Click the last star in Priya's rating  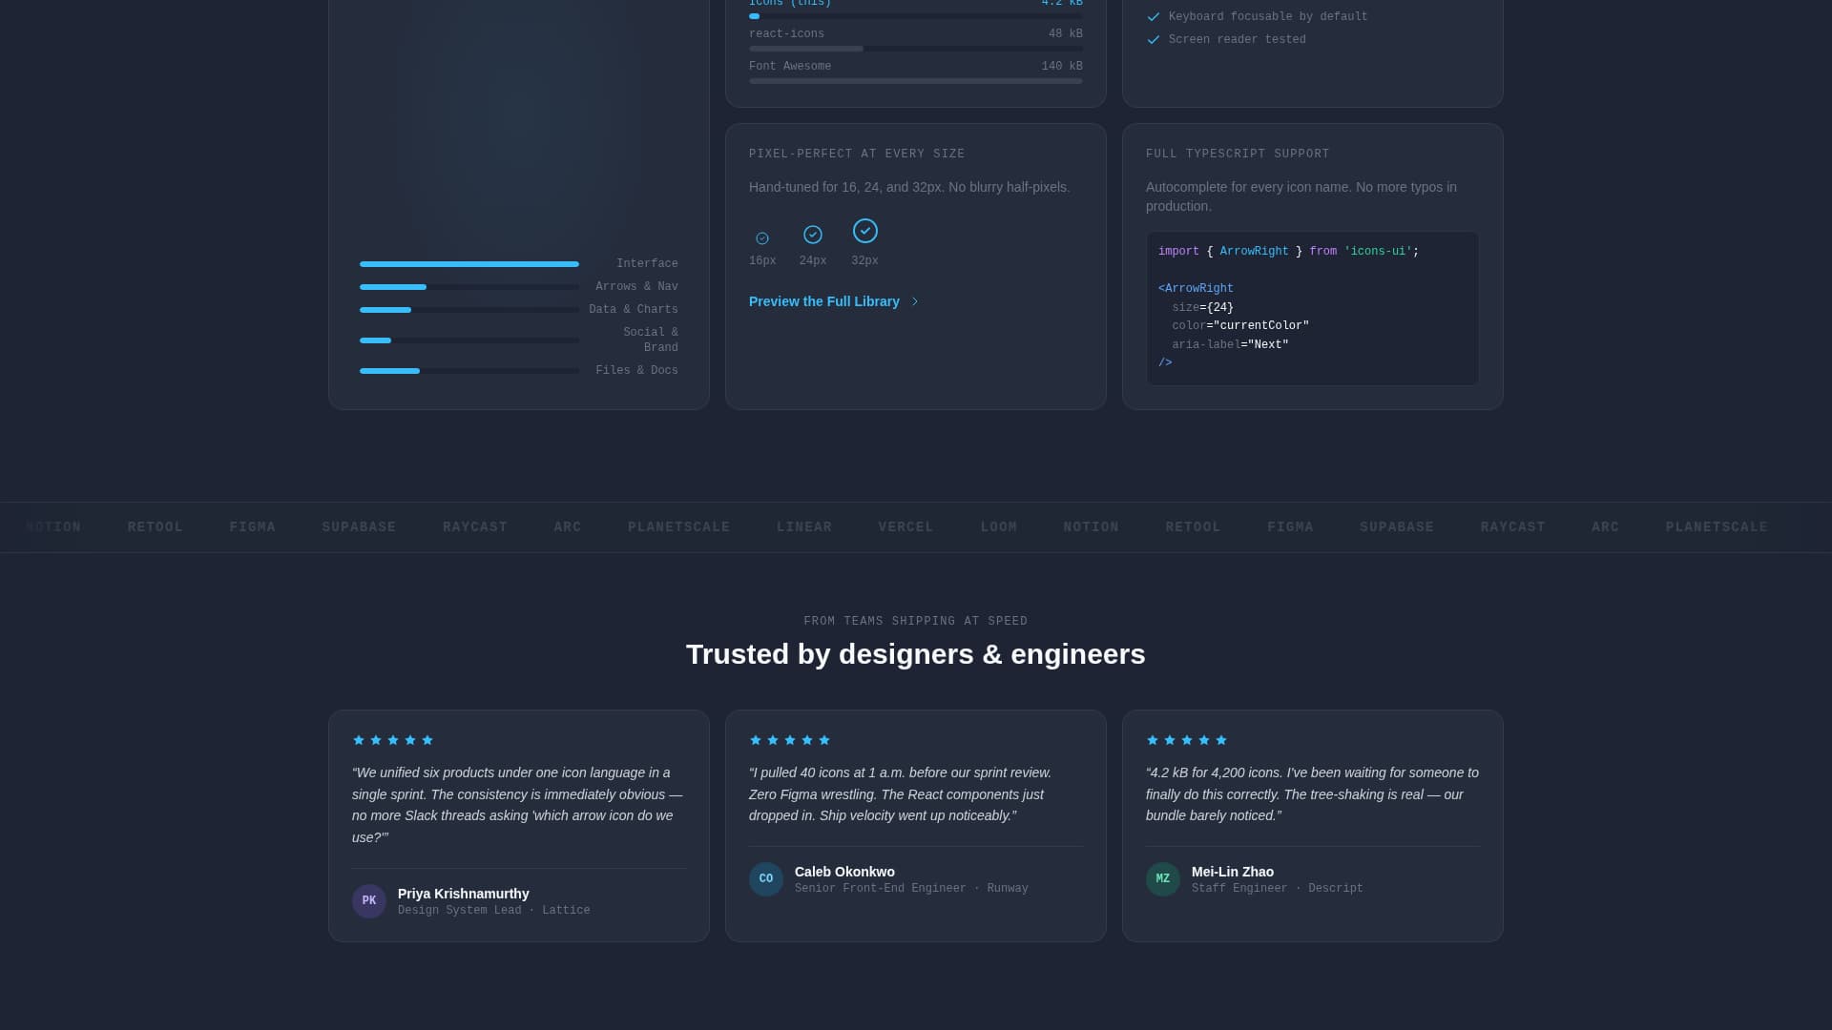pyautogui.click(x=427, y=740)
